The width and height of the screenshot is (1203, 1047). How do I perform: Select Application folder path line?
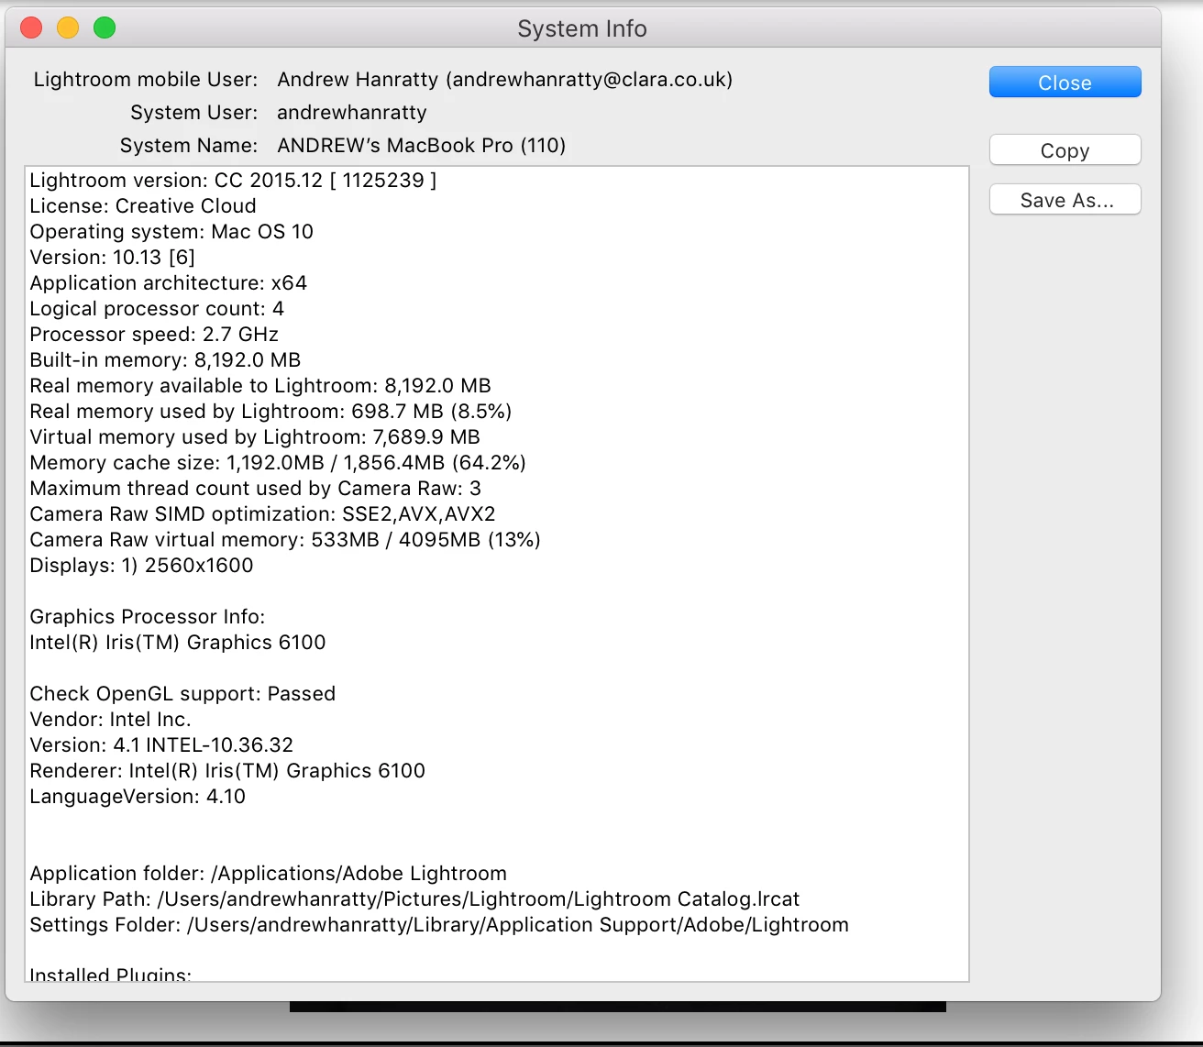click(x=269, y=873)
